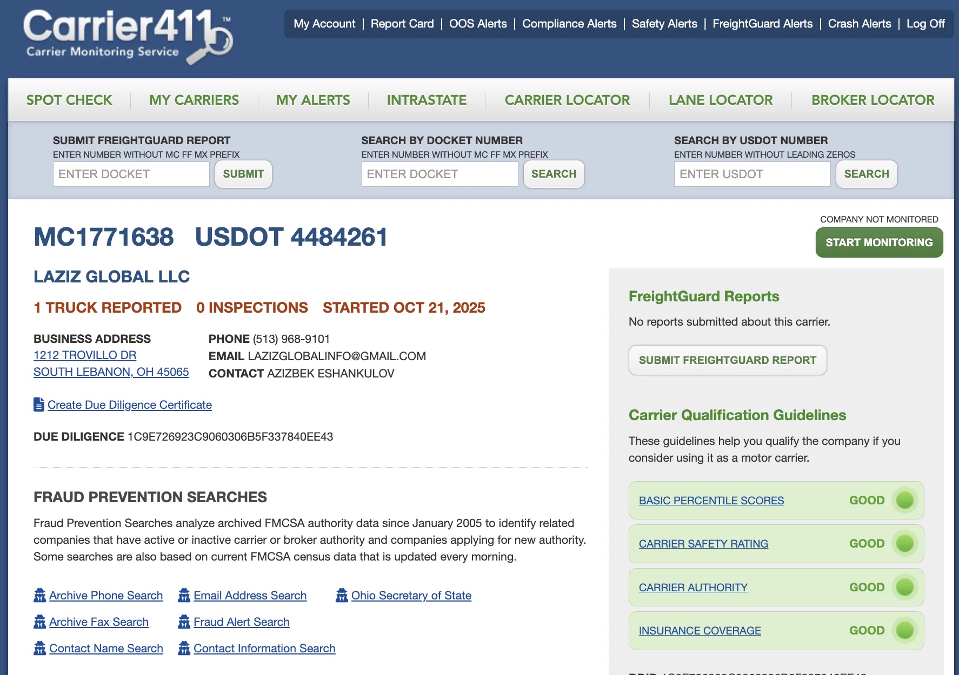Image resolution: width=959 pixels, height=675 pixels.
Task: Open FreightGuard Alerts in top menu
Action: (x=762, y=24)
